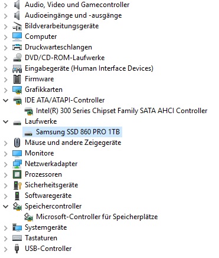Viewport: 219px width, 258px height.
Task: Click the network icon for Netzwerkadapter
Action: coord(17,164)
